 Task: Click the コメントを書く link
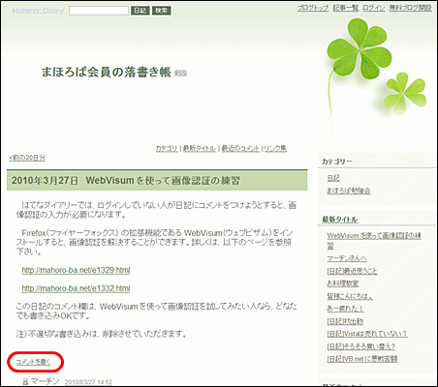(x=33, y=362)
